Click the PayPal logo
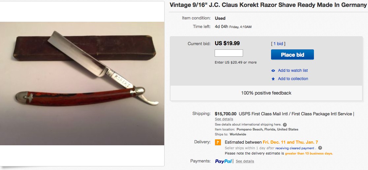 coord(224,161)
